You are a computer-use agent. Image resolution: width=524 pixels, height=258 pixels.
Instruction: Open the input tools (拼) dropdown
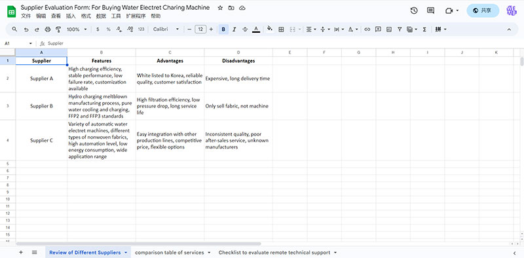441,29
